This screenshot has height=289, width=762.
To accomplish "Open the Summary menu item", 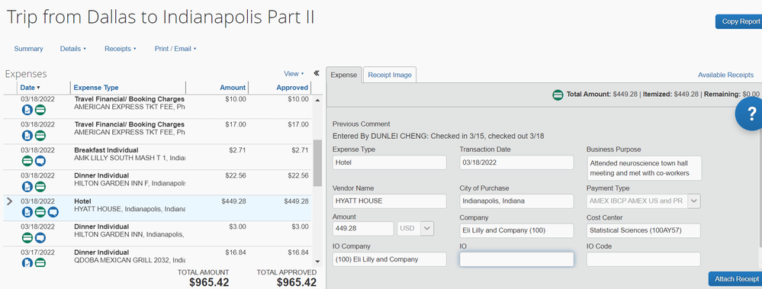I will coord(29,49).
